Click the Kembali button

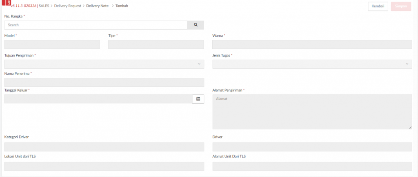click(378, 6)
